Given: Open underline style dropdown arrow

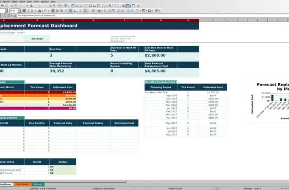Looking at the screenshot, I should click(x=35, y=11).
